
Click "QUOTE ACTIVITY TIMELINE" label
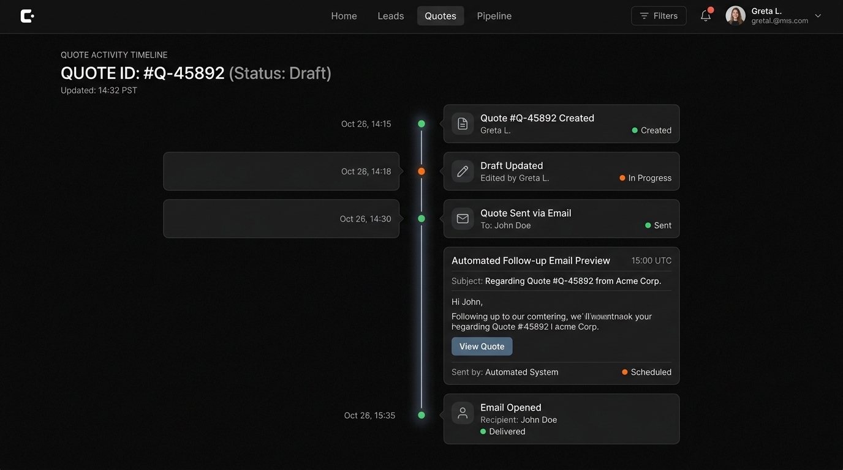pos(114,55)
